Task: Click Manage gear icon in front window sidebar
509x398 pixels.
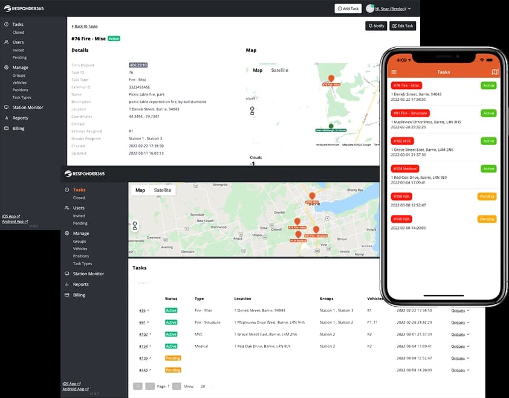Action: pos(67,233)
